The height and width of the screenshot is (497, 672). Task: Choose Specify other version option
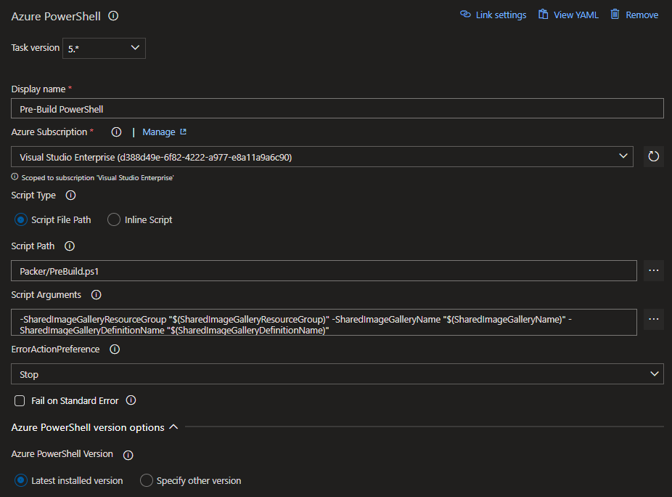pos(147,480)
